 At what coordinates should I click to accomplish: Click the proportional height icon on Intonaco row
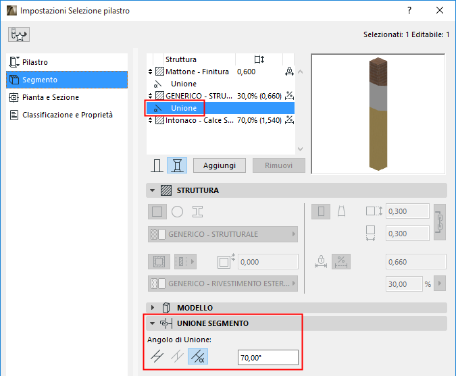click(289, 120)
